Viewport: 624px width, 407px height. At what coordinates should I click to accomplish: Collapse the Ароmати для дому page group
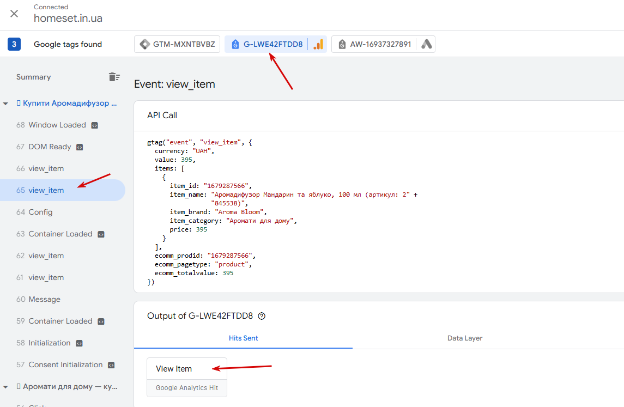pyautogui.click(x=5, y=387)
